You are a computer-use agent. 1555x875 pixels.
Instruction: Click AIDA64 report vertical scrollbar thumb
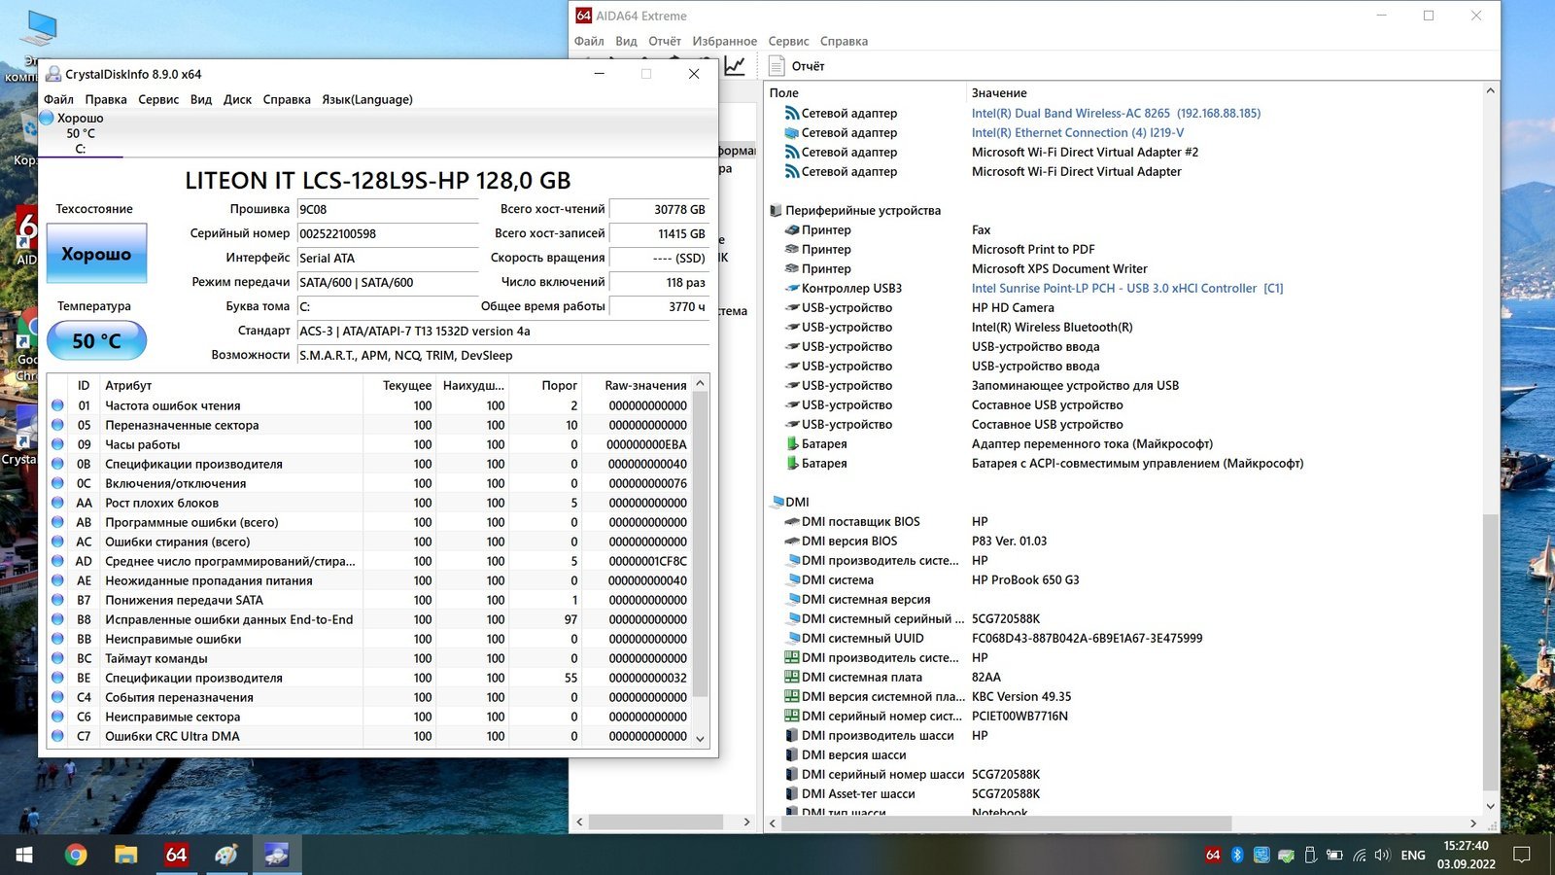pyautogui.click(x=1491, y=651)
